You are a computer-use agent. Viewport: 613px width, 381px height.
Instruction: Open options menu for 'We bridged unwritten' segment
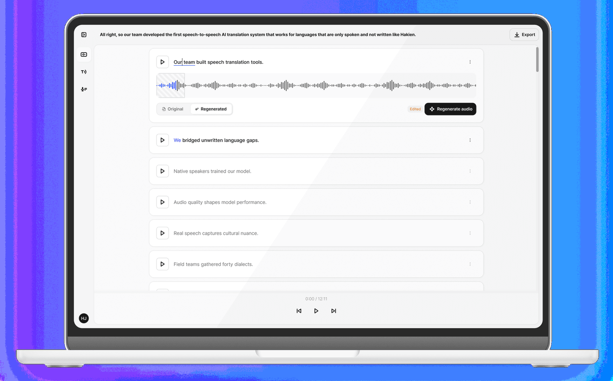click(x=470, y=140)
